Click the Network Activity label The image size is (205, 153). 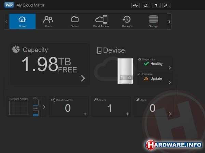(18, 99)
